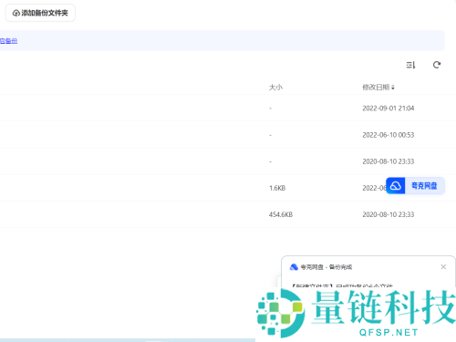Click the 大小 column header

275,88
